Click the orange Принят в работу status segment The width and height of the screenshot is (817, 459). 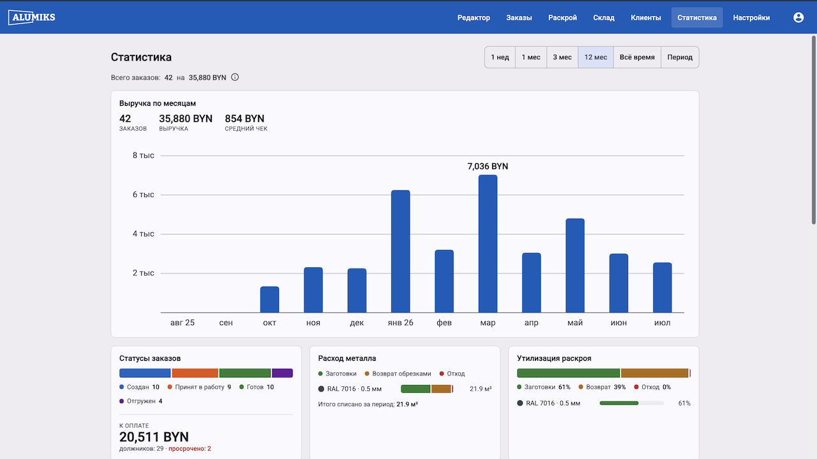pos(195,373)
